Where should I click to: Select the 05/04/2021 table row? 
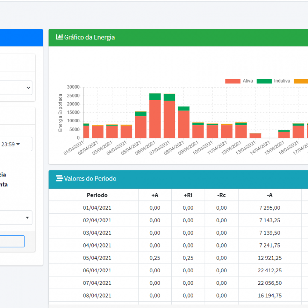coord(97,258)
